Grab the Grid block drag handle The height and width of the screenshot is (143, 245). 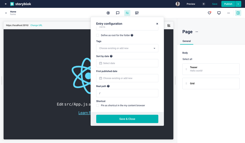pyautogui.click(x=186, y=83)
